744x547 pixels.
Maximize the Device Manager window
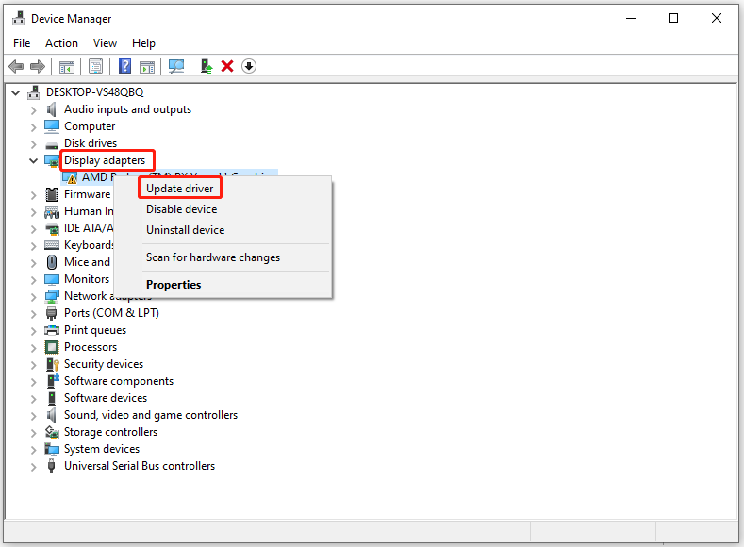[x=673, y=19]
